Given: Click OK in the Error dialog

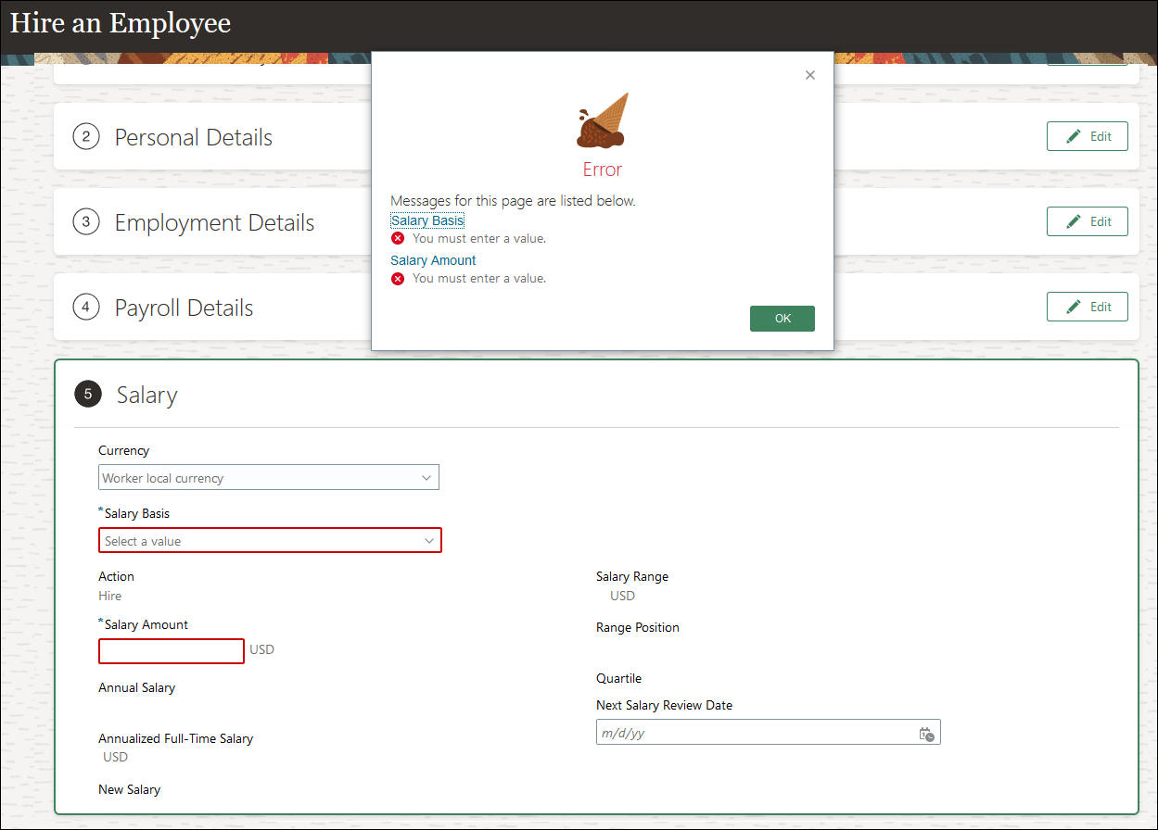Looking at the screenshot, I should coord(783,318).
